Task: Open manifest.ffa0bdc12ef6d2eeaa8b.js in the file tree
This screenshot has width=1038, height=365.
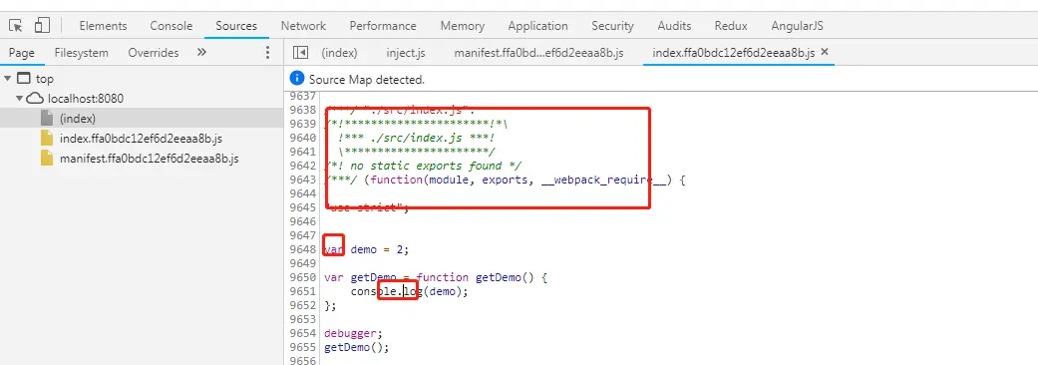Action: pyautogui.click(x=149, y=159)
